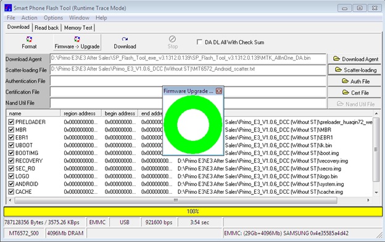Click the EMMC SAMSUNG info text

286,233
